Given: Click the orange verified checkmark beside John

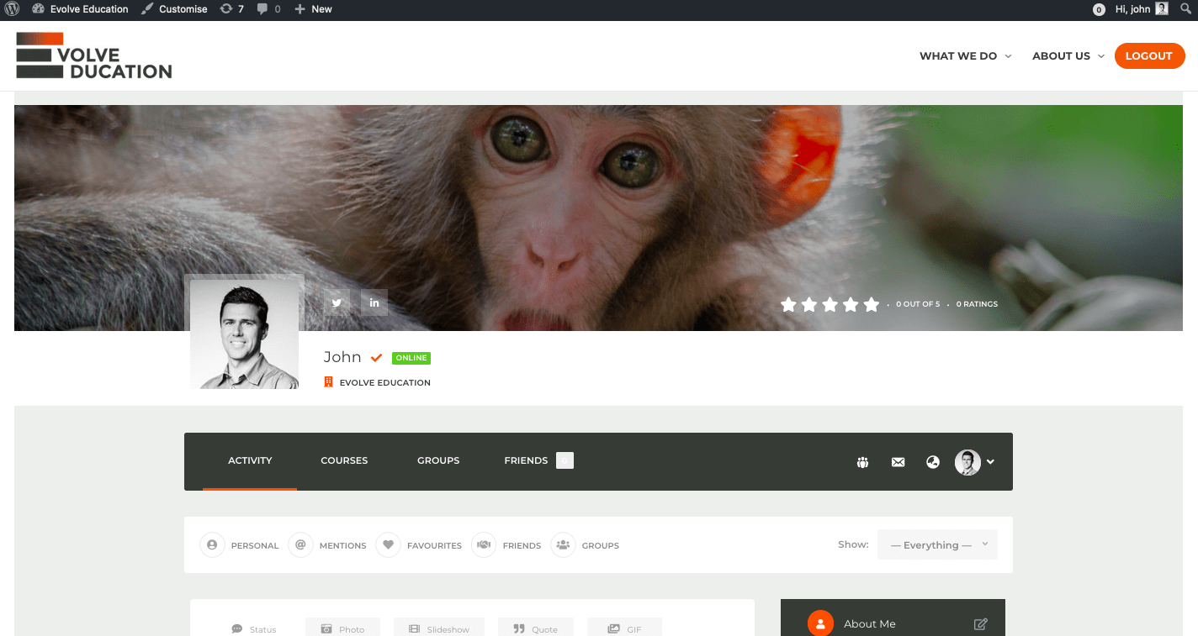Looking at the screenshot, I should tap(377, 357).
